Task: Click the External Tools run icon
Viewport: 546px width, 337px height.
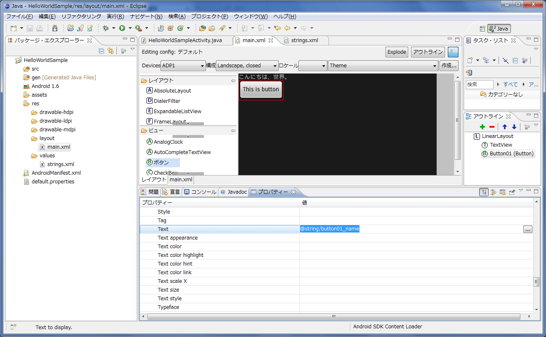Action: [139, 28]
